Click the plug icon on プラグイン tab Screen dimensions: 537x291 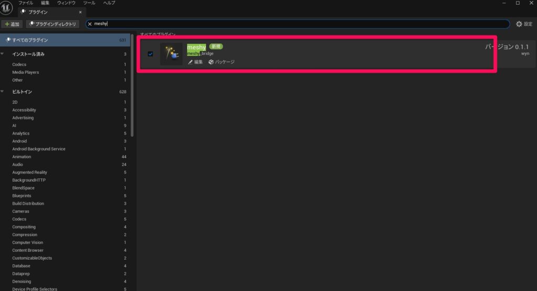[x=23, y=12]
